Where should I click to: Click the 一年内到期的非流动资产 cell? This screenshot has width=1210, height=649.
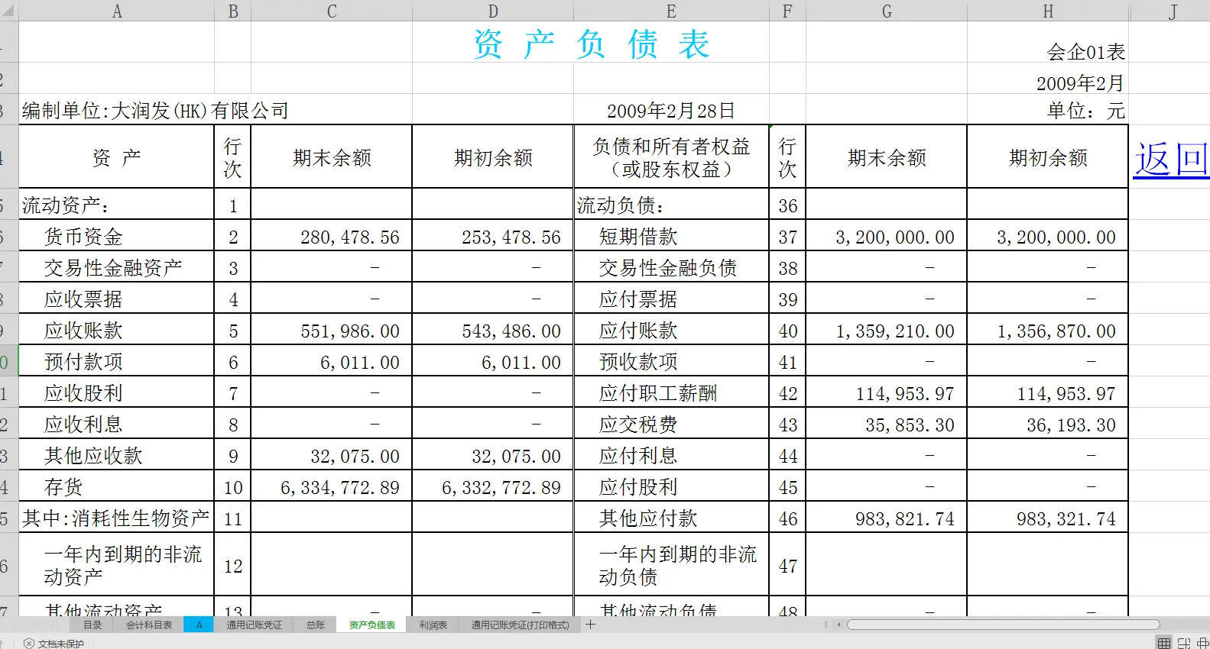(117, 565)
